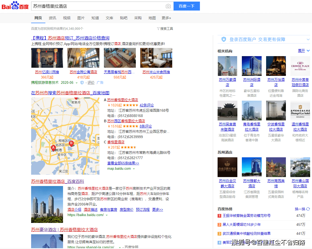
Task: Open 搜索工具 filter icon
Action: (159, 29)
